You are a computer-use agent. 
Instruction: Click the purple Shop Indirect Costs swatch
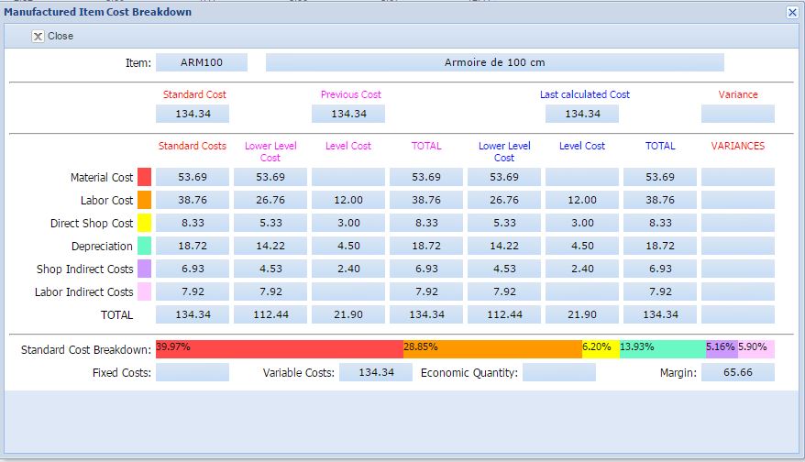(144, 269)
